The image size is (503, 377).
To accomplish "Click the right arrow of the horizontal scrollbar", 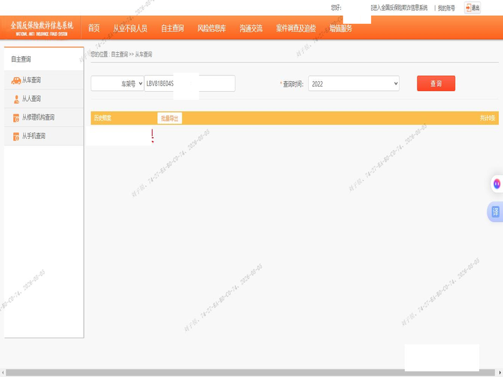I will point(500,373).
